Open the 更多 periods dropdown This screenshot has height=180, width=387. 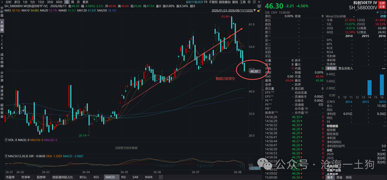click(x=85, y=2)
